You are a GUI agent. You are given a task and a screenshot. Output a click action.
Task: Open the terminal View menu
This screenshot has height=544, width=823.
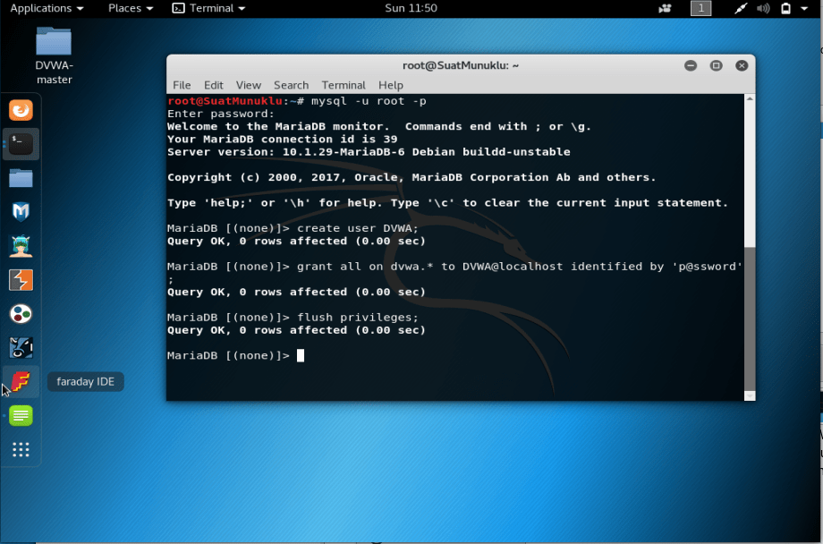(x=249, y=85)
